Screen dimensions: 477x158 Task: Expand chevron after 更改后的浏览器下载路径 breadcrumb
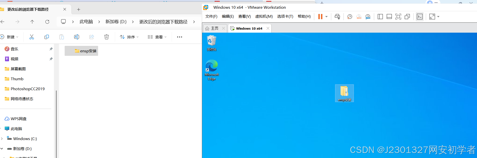(194, 22)
